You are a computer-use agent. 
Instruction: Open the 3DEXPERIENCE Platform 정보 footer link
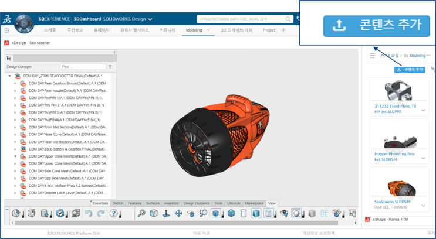point(73,234)
